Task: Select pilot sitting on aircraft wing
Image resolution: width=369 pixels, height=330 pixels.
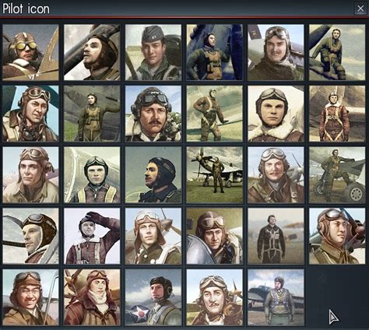Action: 337,52
